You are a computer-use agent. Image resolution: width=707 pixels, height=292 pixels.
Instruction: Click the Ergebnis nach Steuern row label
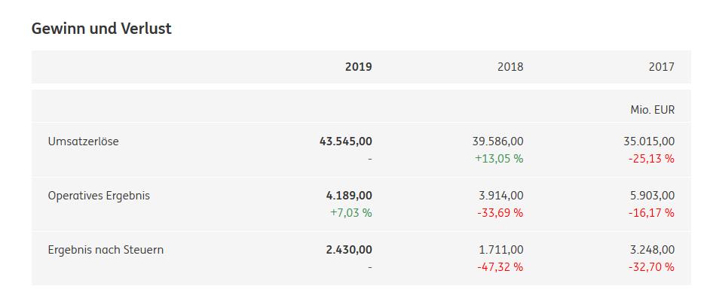[106, 250]
